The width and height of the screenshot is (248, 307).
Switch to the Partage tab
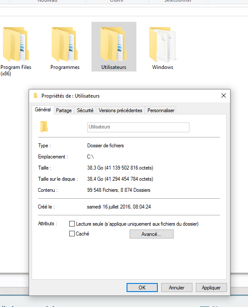[64, 110]
